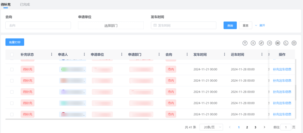Click the cube icon in the table toolbar
Image resolution: width=303 pixels, height=133 pixels.
(294, 43)
